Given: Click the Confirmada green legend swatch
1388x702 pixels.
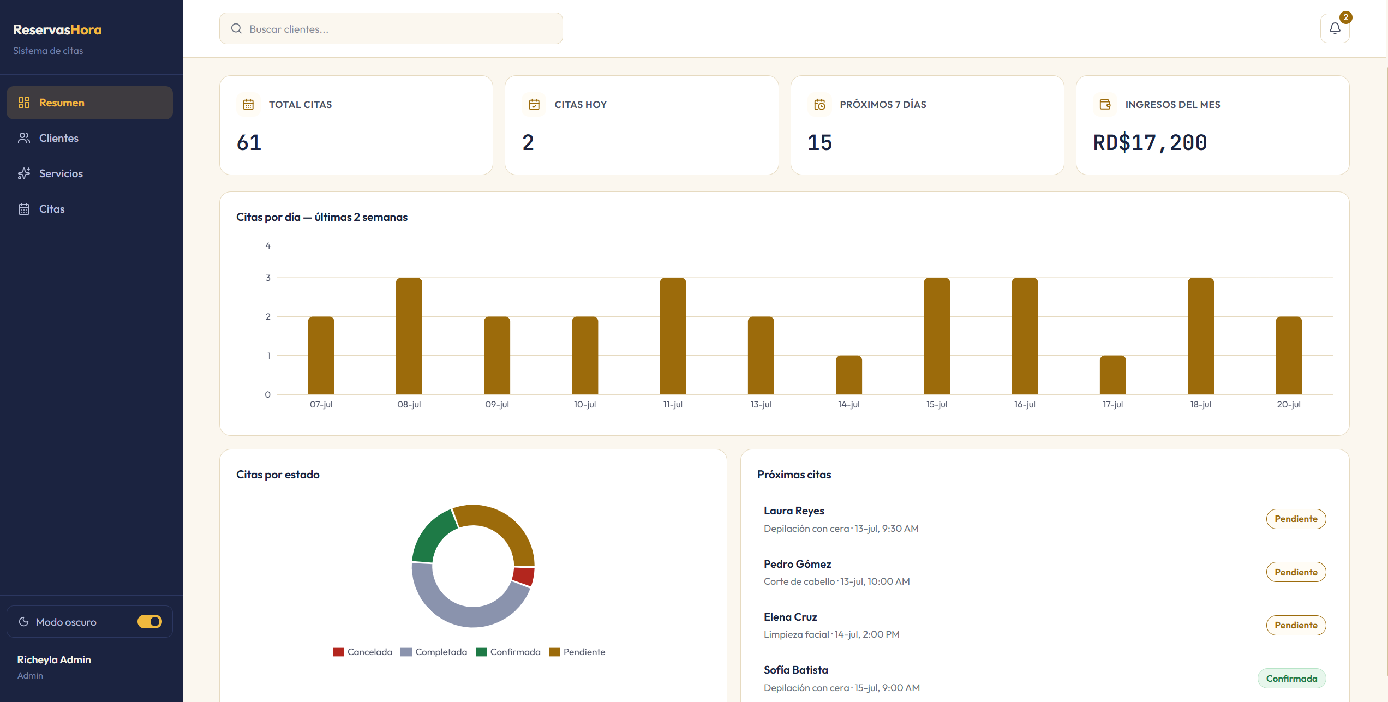Looking at the screenshot, I should point(481,652).
